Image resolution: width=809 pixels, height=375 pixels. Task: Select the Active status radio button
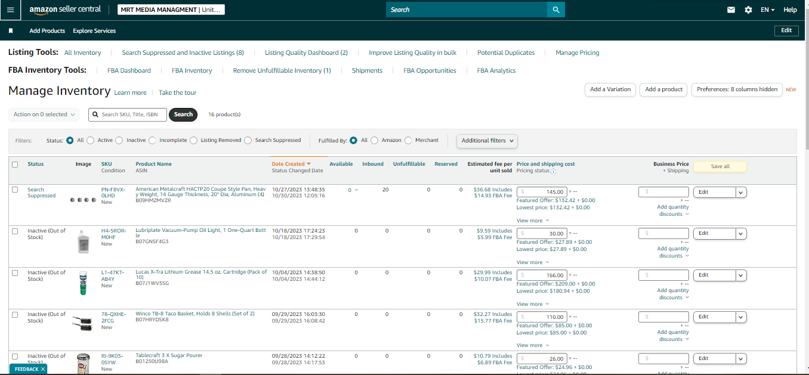[91, 140]
